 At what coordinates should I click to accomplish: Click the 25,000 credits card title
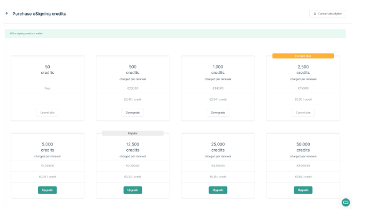coord(218,147)
